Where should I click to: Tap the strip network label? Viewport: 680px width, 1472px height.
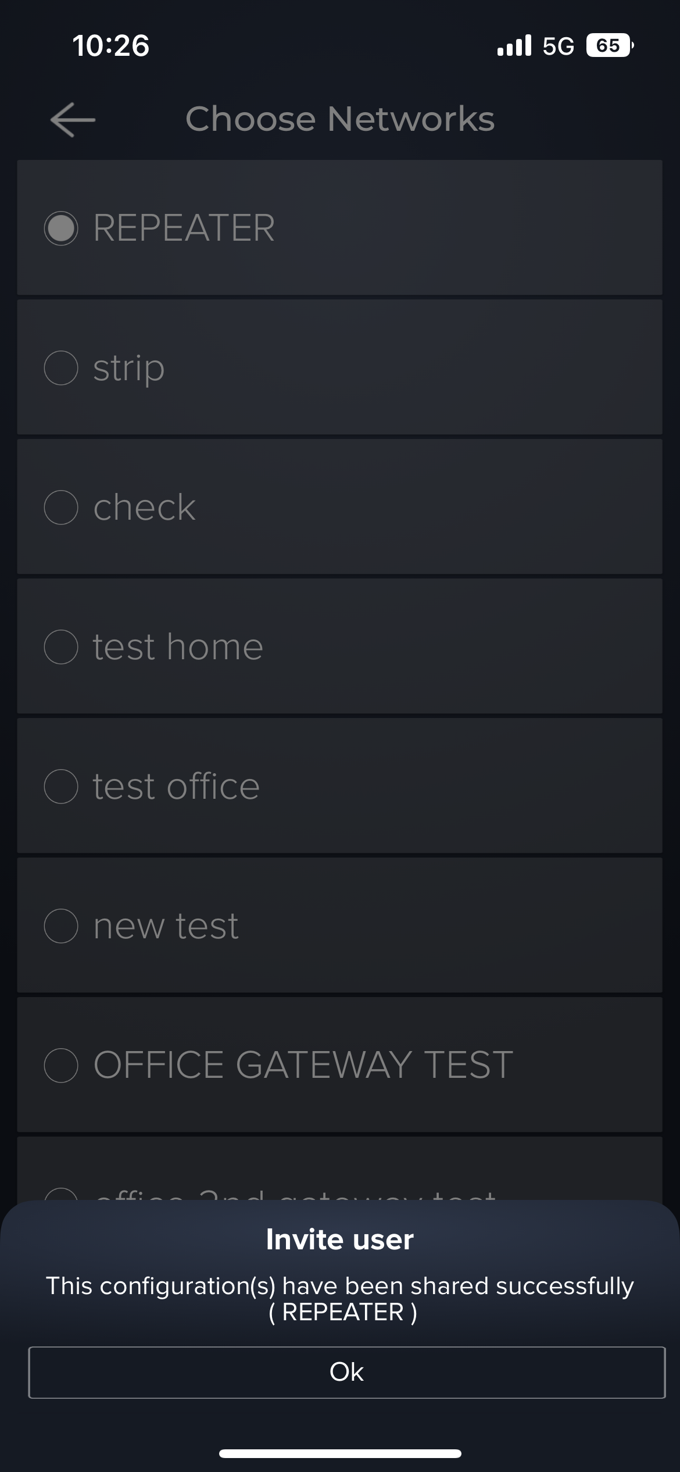(129, 368)
